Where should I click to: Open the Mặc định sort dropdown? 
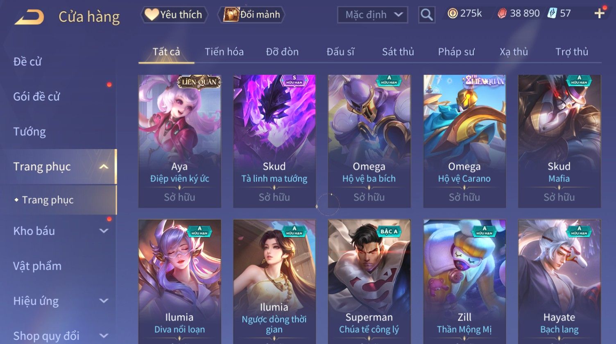click(x=373, y=15)
